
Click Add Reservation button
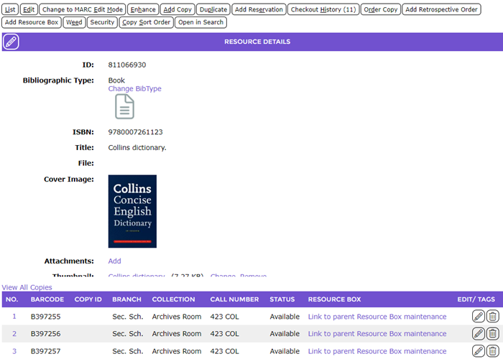[259, 9]
